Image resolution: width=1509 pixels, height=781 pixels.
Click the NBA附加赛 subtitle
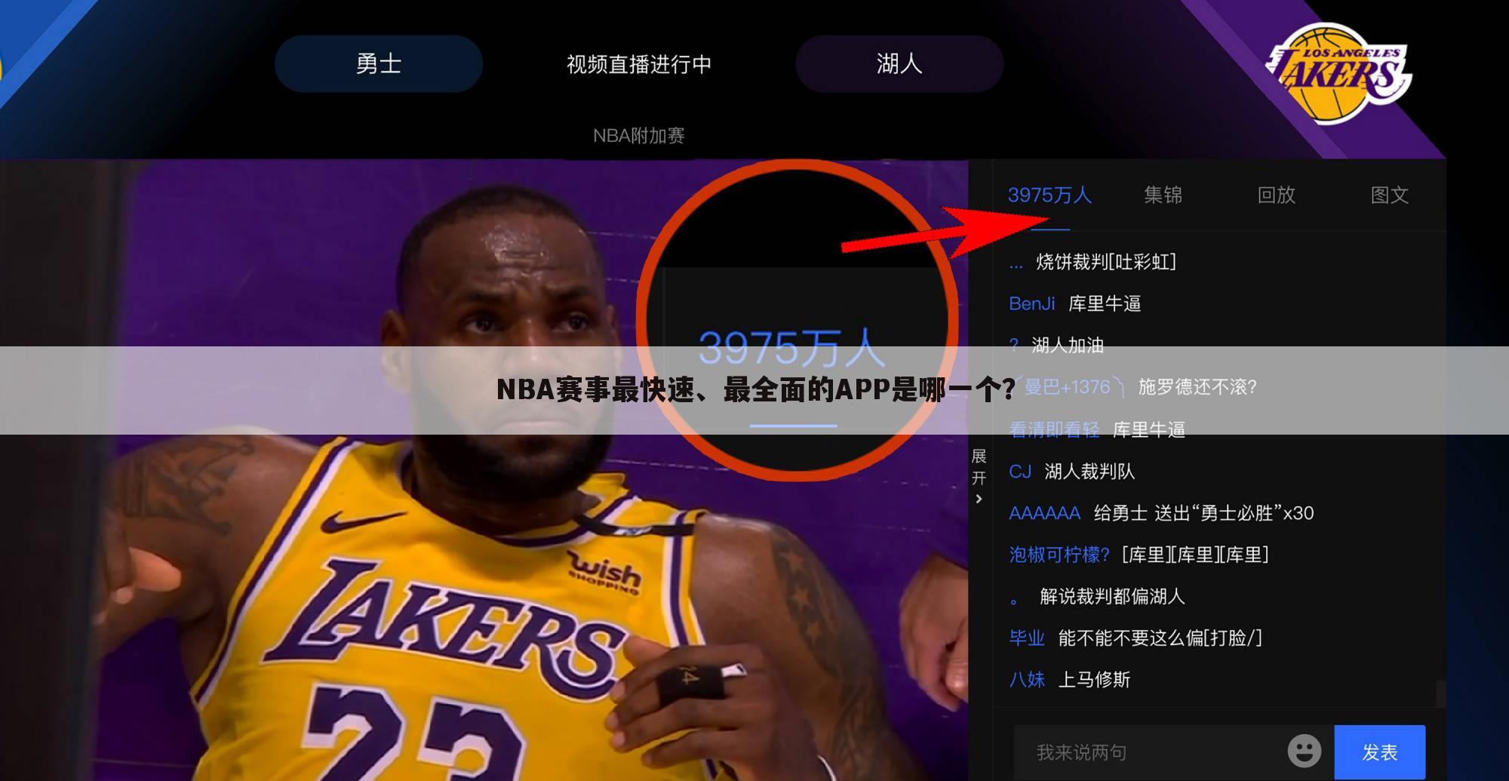point(638,136)
